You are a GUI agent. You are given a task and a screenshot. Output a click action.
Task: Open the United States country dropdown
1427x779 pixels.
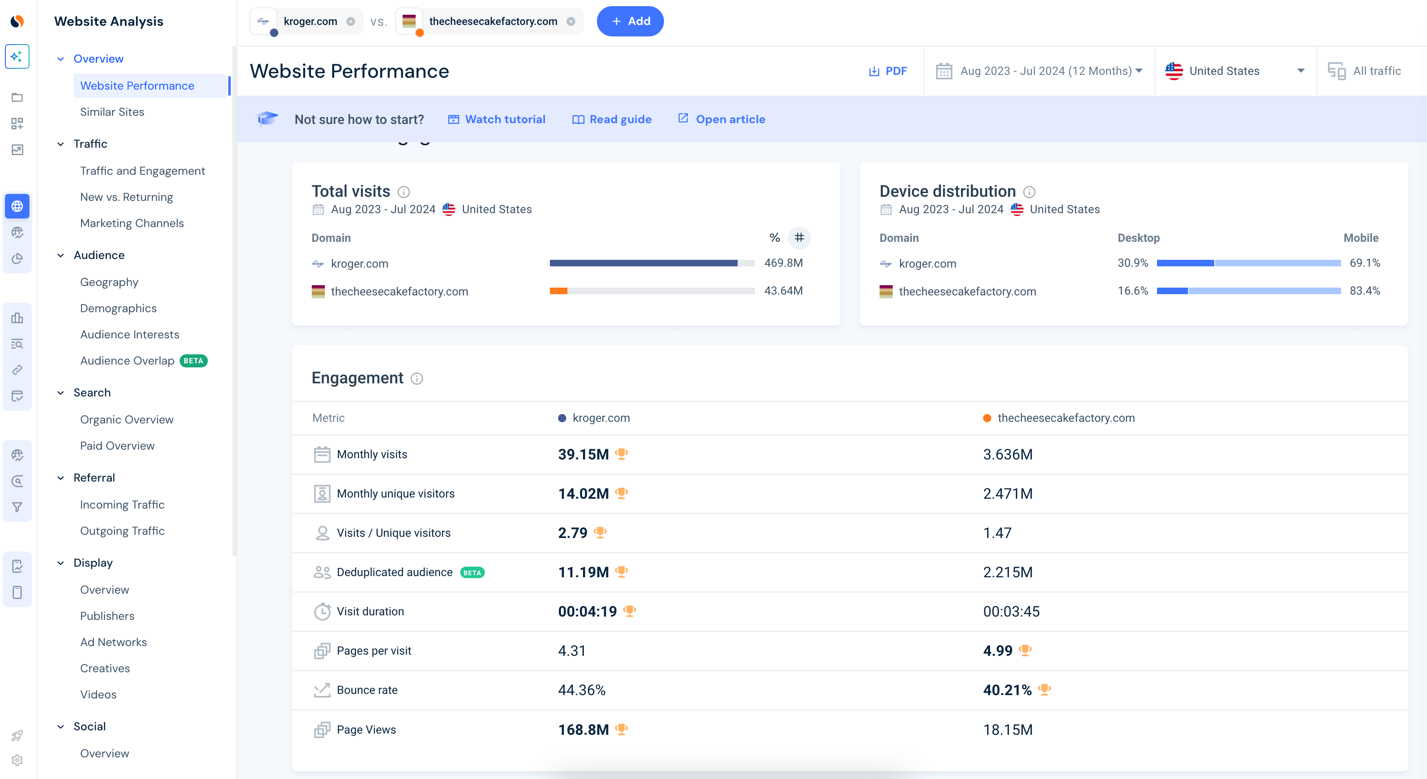[1235, 71]
